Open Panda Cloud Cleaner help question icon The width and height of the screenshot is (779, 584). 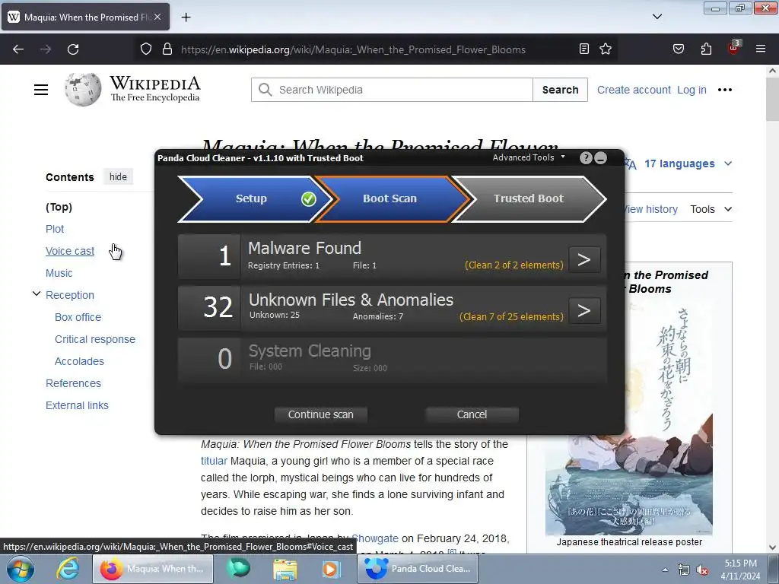[x=586, y=158]
